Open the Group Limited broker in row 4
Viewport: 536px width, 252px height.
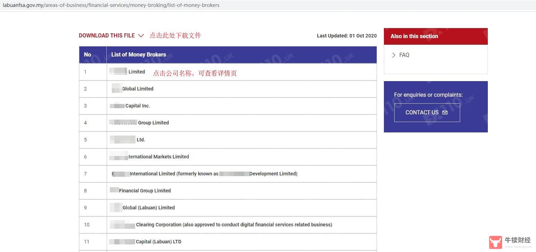139,123
